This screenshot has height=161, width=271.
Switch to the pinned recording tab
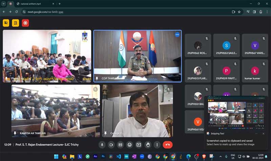[11, 4]
